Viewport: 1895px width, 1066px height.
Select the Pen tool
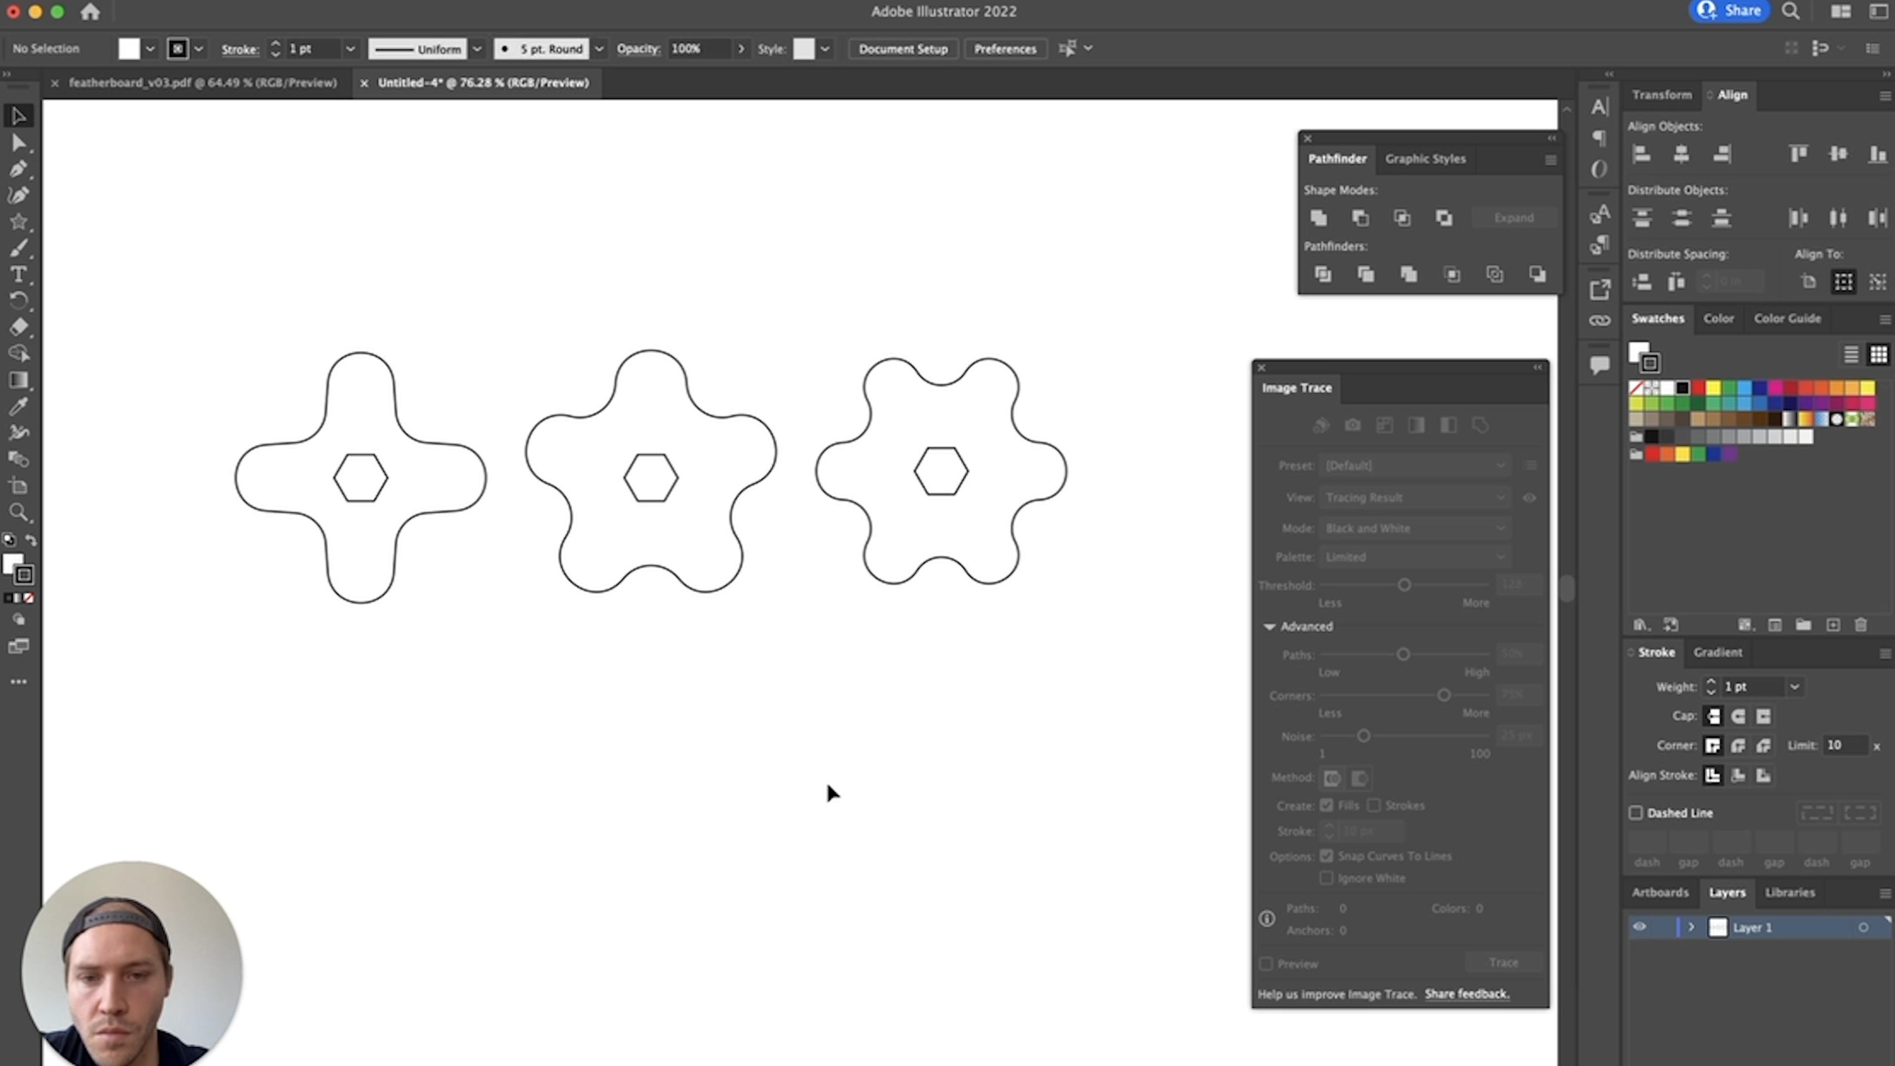point(18,169)
